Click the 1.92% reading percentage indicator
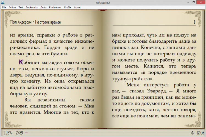Image resolution: width=206 pixels, height=137 pixels. point(7,133)
